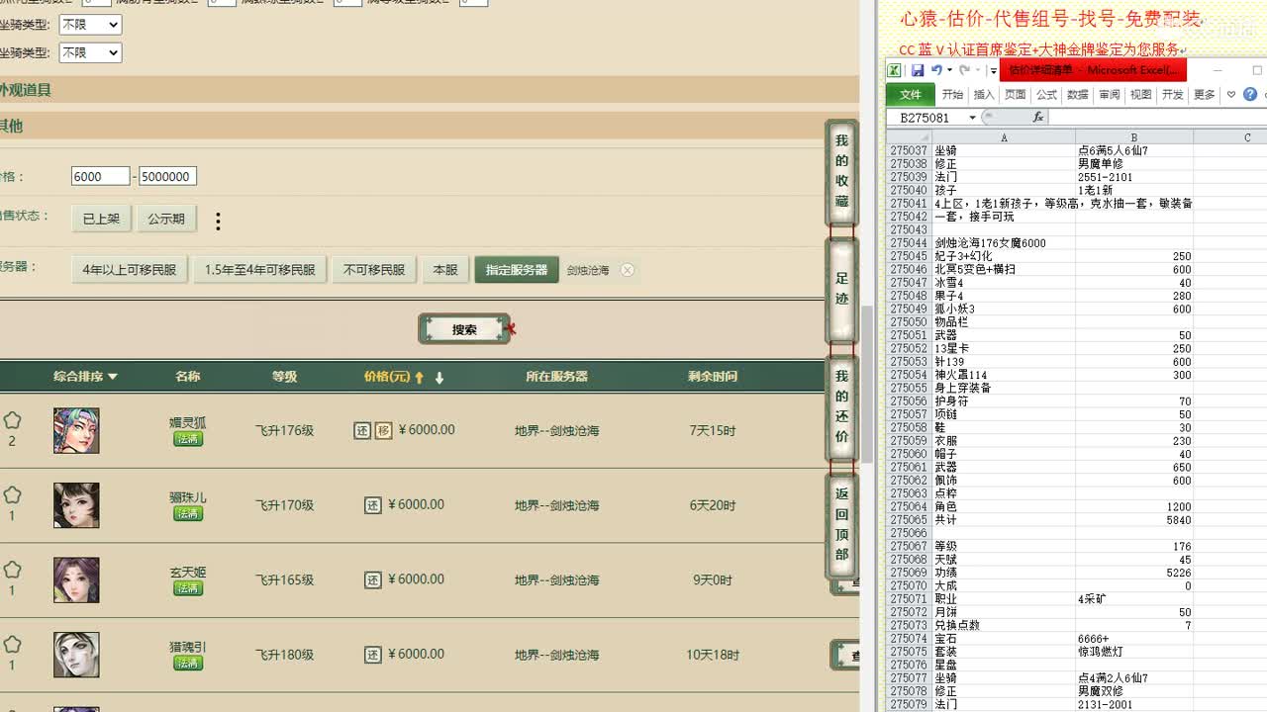The height and width of the screenshot is (712, 1267).
Task: Select 不可移民服 server filter
Action: click(374, 269)
